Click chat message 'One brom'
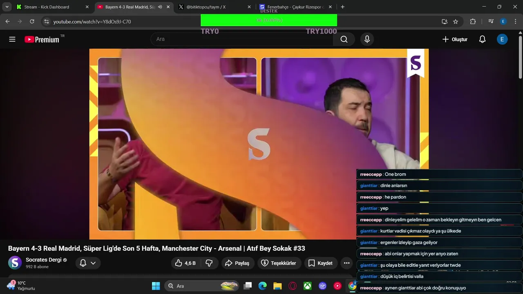Image resolution: width=523 pixels, height=294 pixels. click(395, 174)
